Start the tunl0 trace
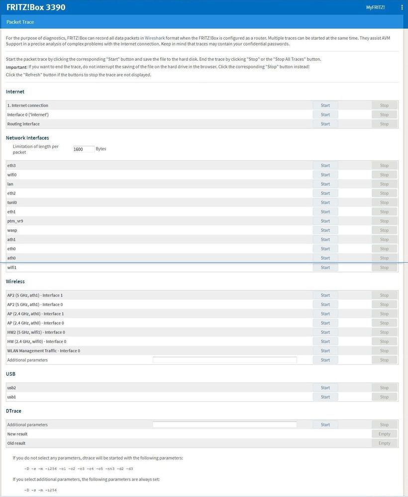This screenshot has width=408, height=497. (x=325, y=202)
